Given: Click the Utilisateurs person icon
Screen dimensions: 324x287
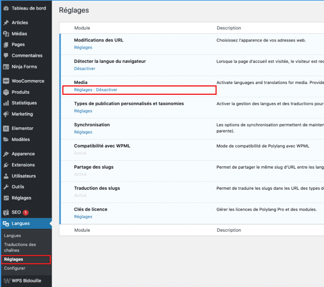Looking at the screenshot, I should [x=6, y=176].
